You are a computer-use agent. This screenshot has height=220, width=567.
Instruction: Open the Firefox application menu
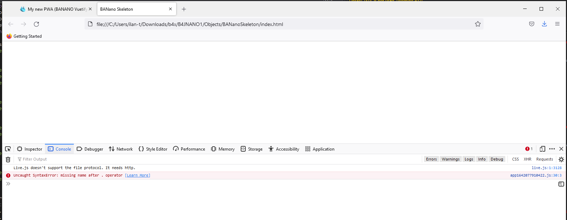[x=557, y=24]
